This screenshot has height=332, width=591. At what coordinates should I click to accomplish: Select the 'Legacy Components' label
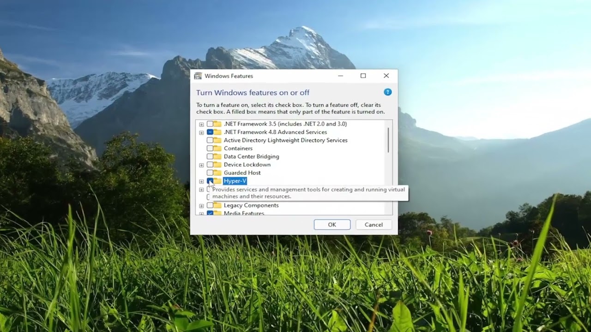[251, 205]
